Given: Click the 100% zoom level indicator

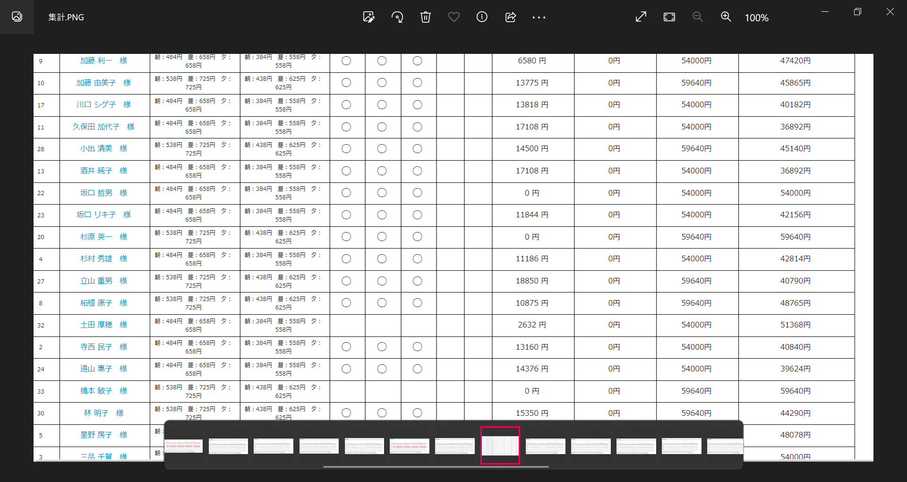Looking at the screenshot, I should tap(756, 18).
